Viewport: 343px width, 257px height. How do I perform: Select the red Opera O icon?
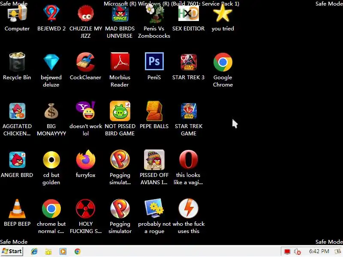pyautogui.click(x=189, y=160)
